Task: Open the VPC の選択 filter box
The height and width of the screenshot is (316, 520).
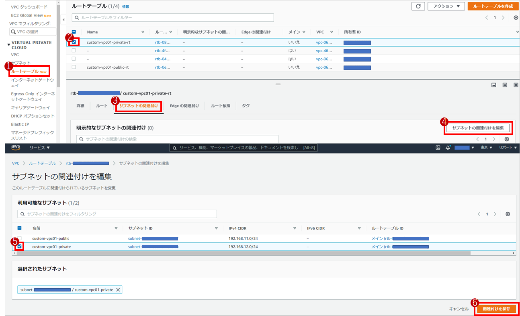Action: point(33,32)
